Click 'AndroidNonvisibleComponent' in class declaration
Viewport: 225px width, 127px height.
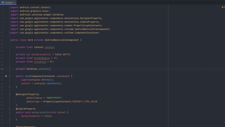point(62,40)
